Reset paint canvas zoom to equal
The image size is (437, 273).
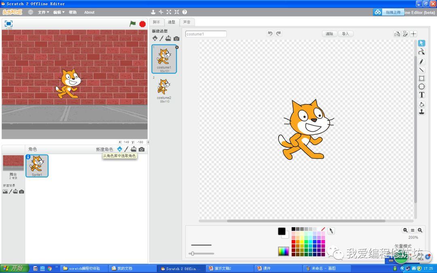[x=412, y=230]
